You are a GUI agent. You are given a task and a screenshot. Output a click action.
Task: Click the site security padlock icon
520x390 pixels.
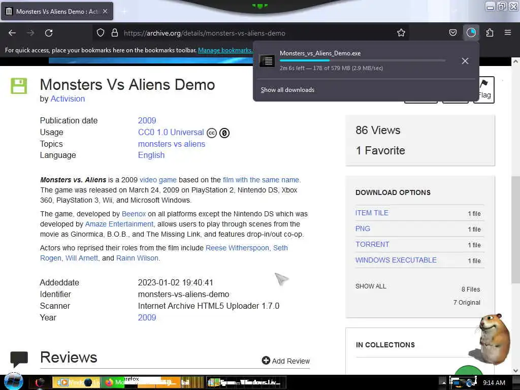(115, 33)
